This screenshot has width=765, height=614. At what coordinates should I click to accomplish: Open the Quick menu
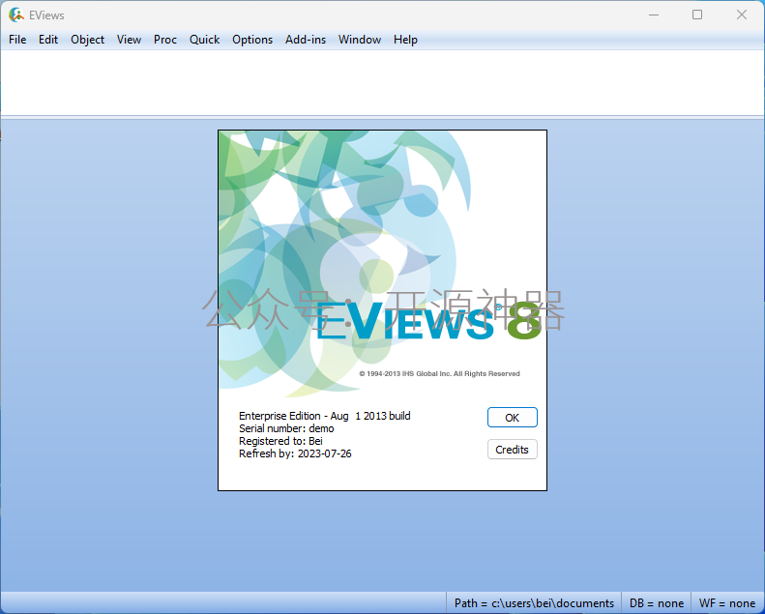[x=204, y=40]
